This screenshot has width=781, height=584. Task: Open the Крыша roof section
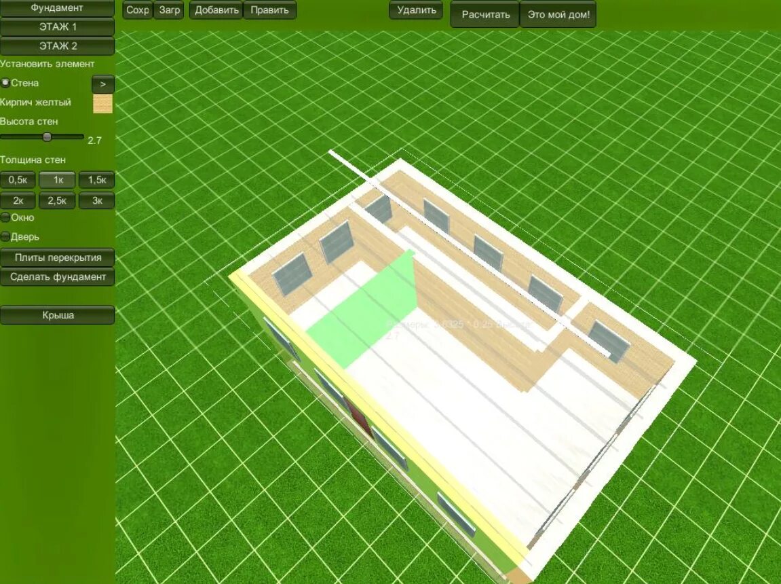pos(57,315)
